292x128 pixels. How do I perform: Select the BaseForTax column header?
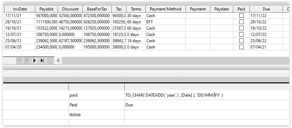[x=97, y=9]
